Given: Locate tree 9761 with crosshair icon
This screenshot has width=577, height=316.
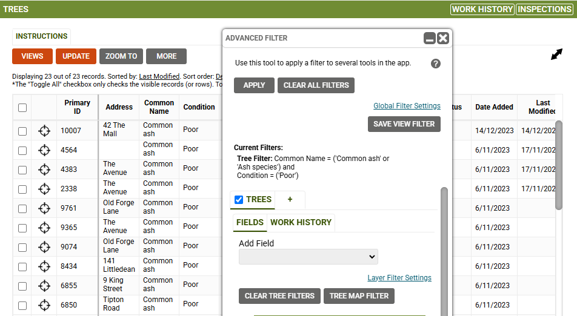Looking at the screenshot, I should coord(44,208).
